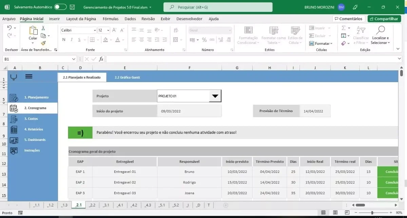This screenshot has width=407, height=218.
Task: Click the Format Painter brush icon
Action: point(43,43)
